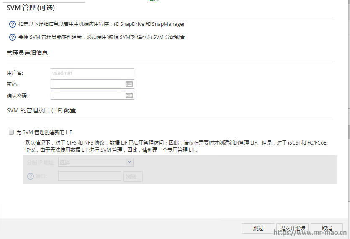Open the 分配 IP 地址 选择 dropdown
Image resolution: width=350 pixels, height=239 pixels.
coord(96,162)
